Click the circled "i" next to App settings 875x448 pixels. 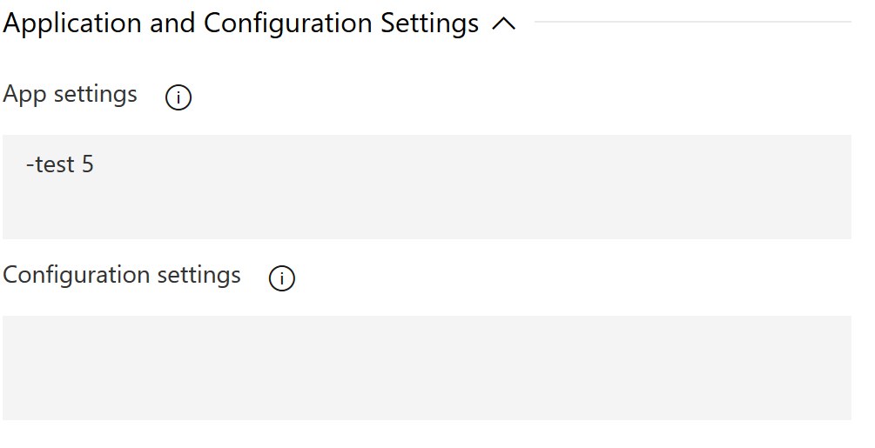pyautogui.click(x=178, y=97)
